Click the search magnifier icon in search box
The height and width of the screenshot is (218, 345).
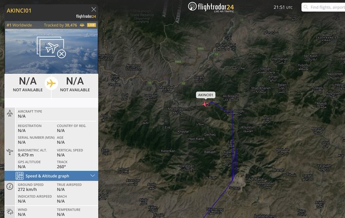305,7
